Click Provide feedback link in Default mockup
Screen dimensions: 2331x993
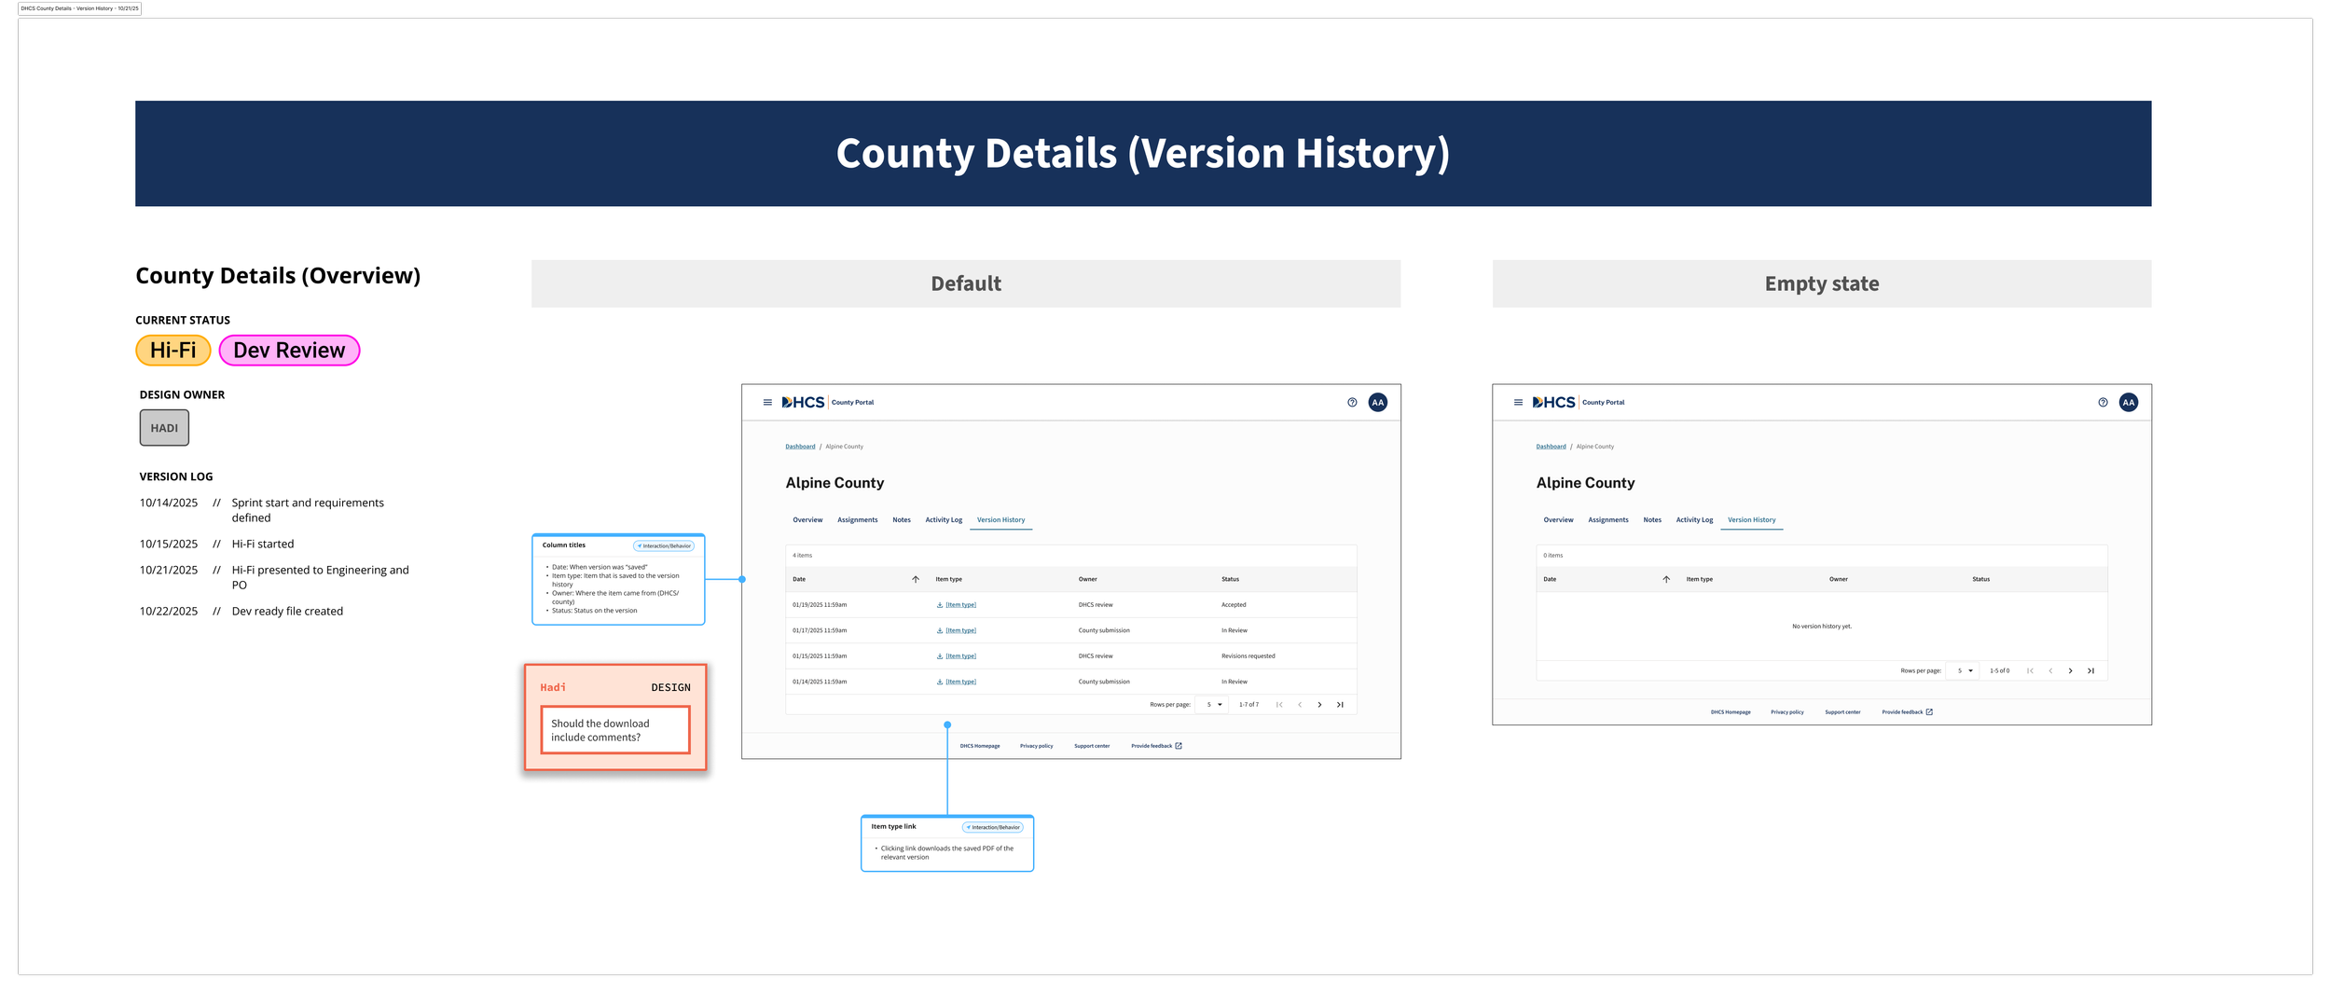[1156, 746]
